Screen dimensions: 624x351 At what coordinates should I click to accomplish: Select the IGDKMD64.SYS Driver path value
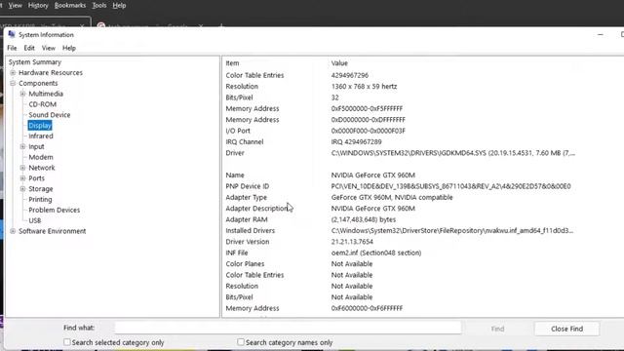[452, 153]
